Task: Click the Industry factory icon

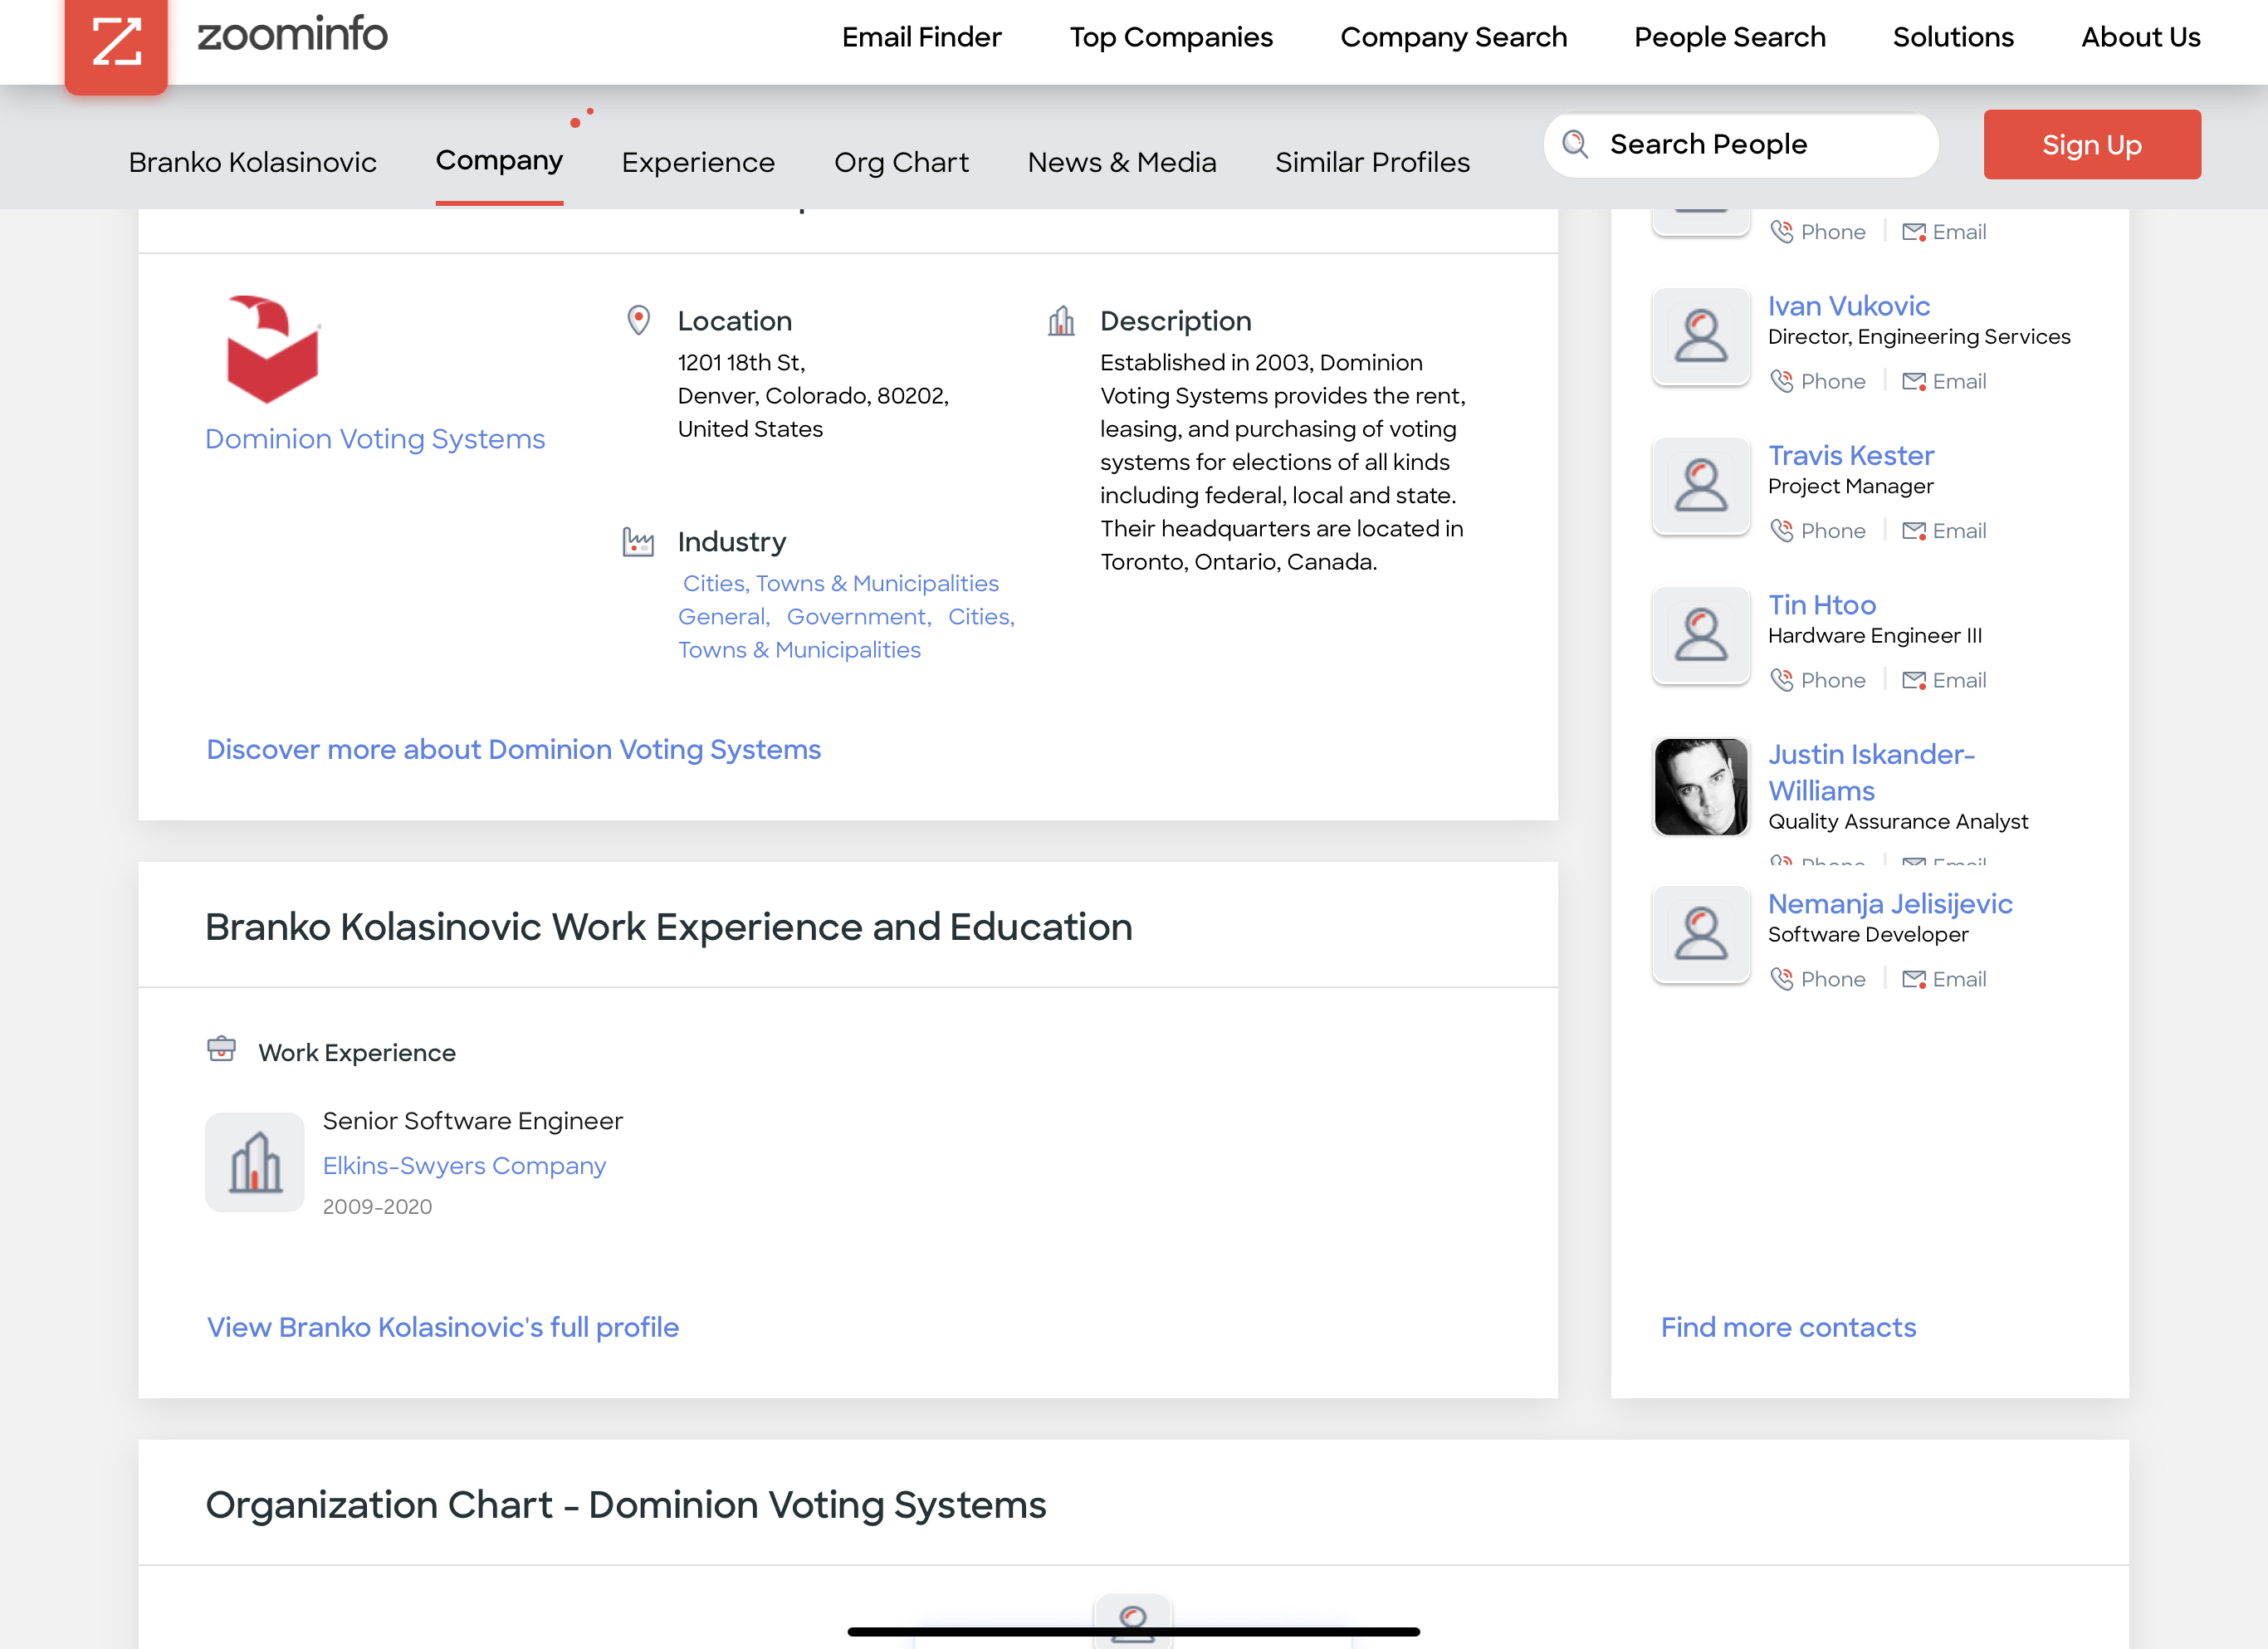Action: (638, 541)
